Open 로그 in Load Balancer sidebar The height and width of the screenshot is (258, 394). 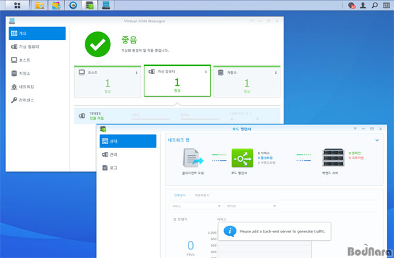(128, 168)
